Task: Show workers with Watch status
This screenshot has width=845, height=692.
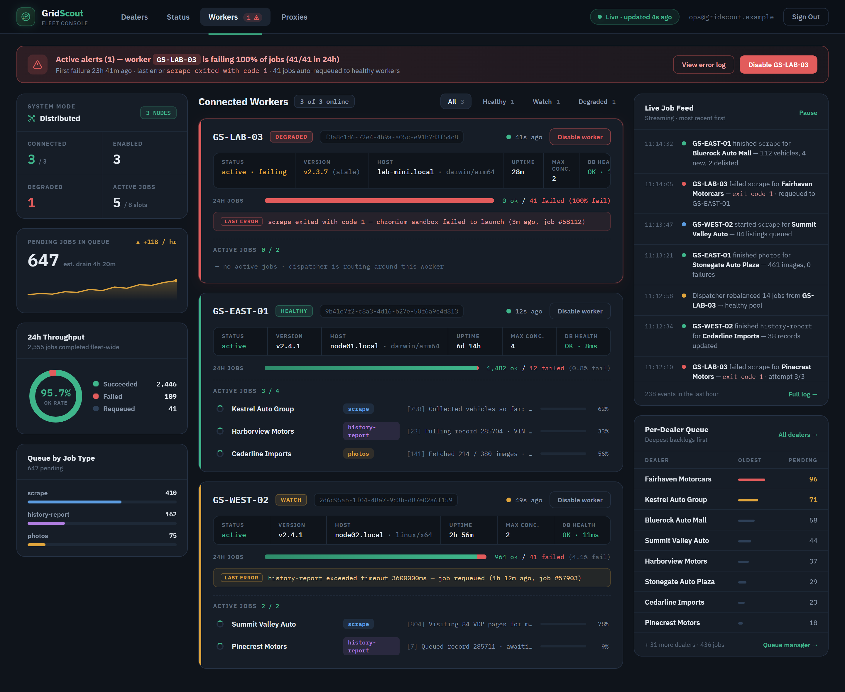Action: tap(546, 102)
